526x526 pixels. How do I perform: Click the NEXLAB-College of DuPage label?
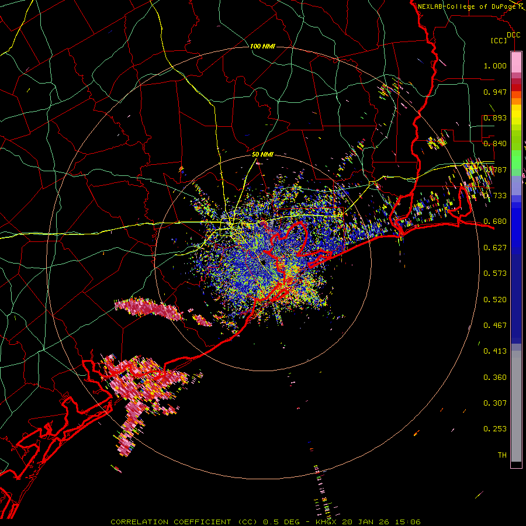(467, 6)
